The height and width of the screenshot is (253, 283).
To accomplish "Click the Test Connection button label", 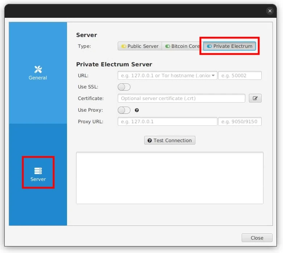I will (172, 141).
